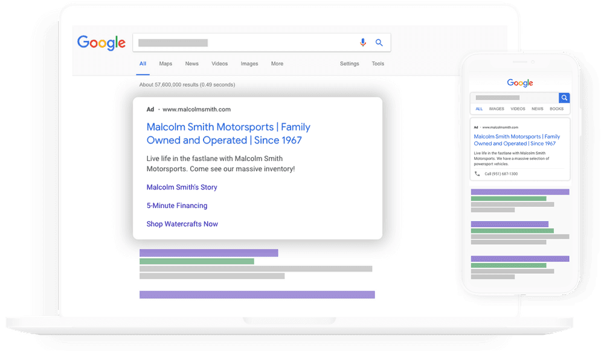Tap Call (951) 687-1300 in mobile ad
604x351 pixels.
501,174
